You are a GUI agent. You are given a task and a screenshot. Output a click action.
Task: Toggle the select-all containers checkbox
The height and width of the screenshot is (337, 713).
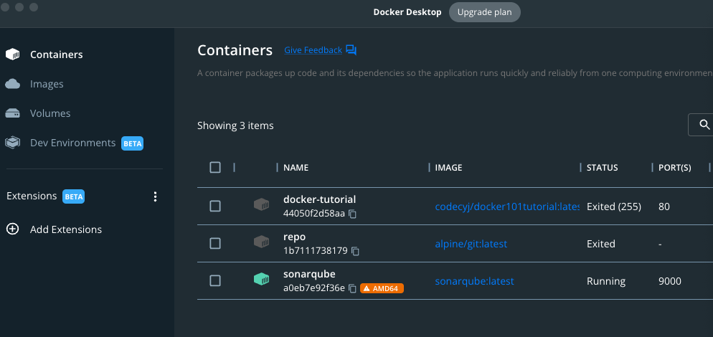(215, 167)
